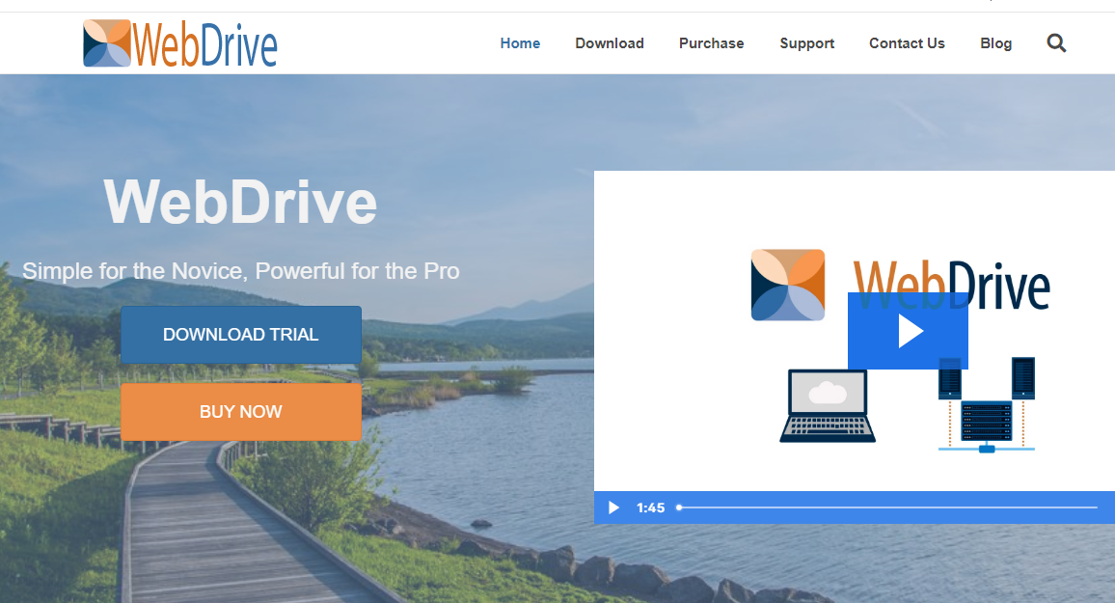Open the Download menu item

610,43
